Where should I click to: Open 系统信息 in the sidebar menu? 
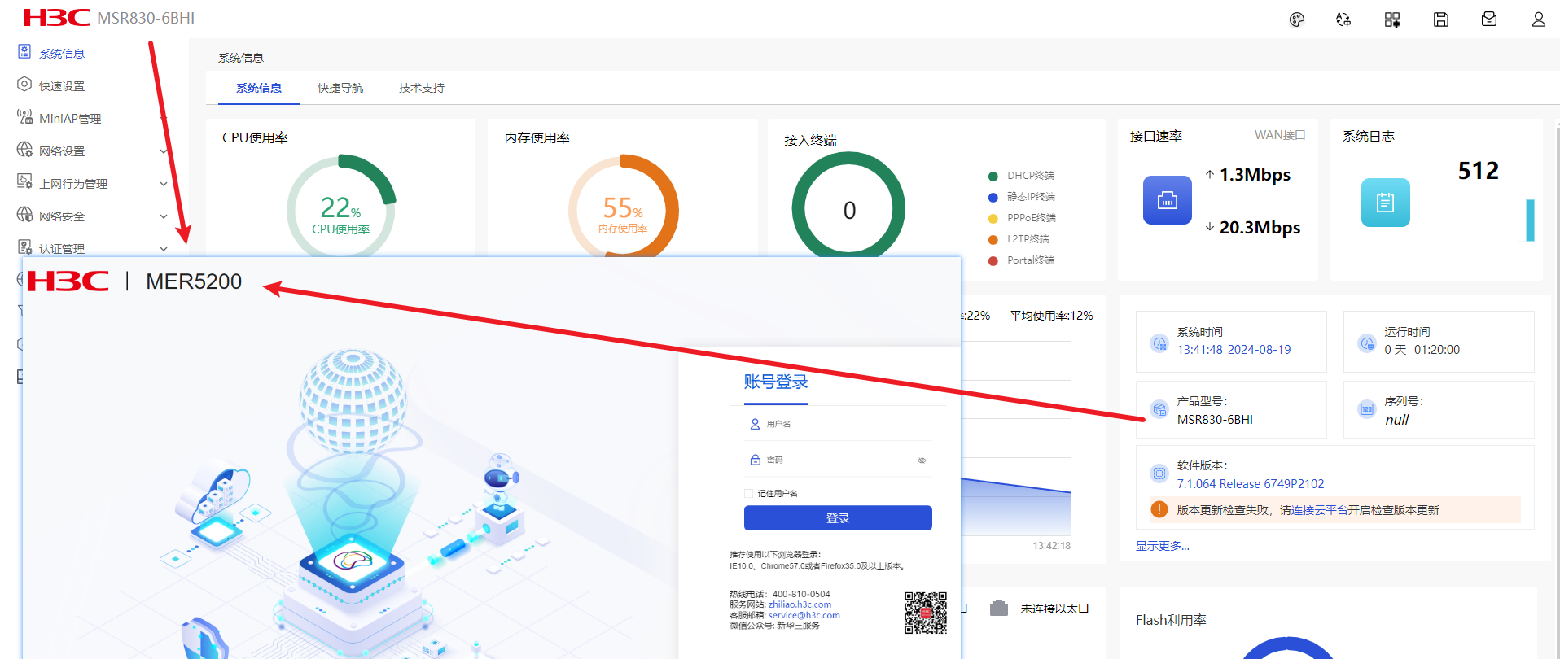coord(62,54)
